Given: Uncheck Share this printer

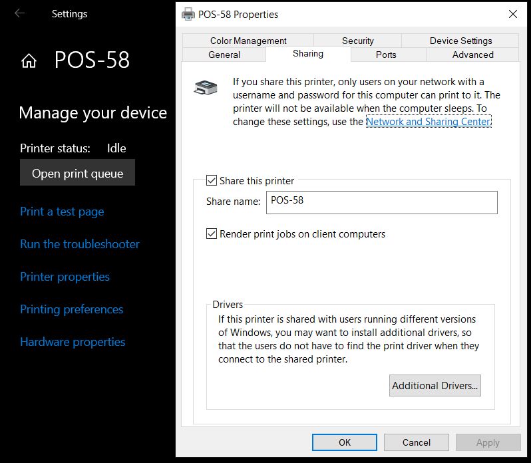Looking at the screenshot, I should 212,180.
